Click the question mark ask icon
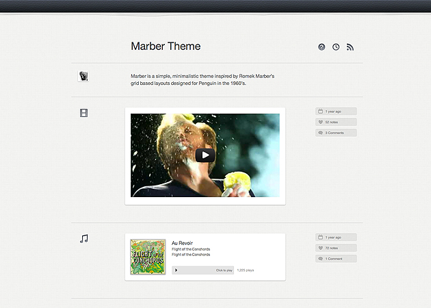 322,47
